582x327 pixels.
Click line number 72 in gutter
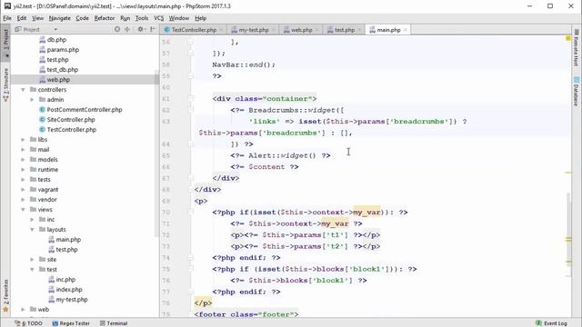(166, 235)
